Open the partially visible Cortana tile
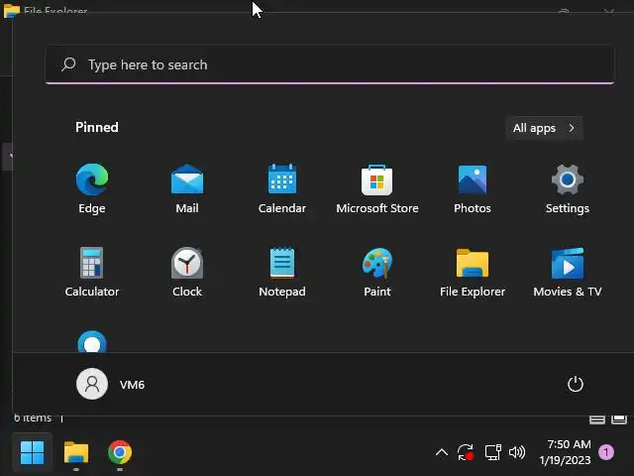This screenshot has width=634, height=476. coord(92,341)
